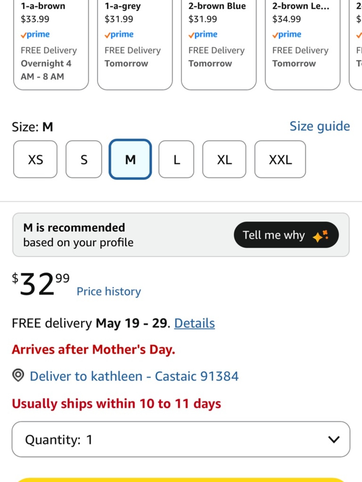Click the Quantity dropdown chevron arrow
362x482 pixels.
(x=333, y=439)
